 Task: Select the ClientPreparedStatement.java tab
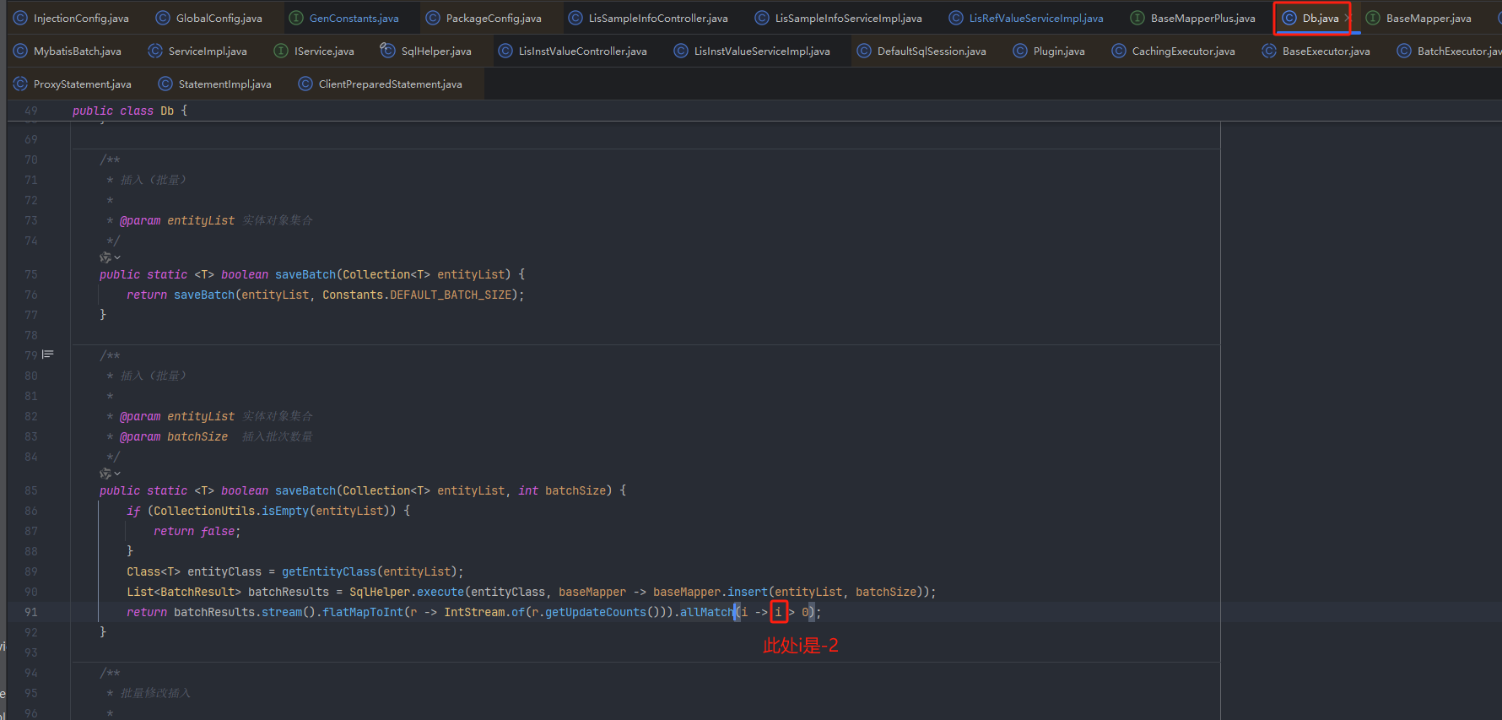(390, 84)
